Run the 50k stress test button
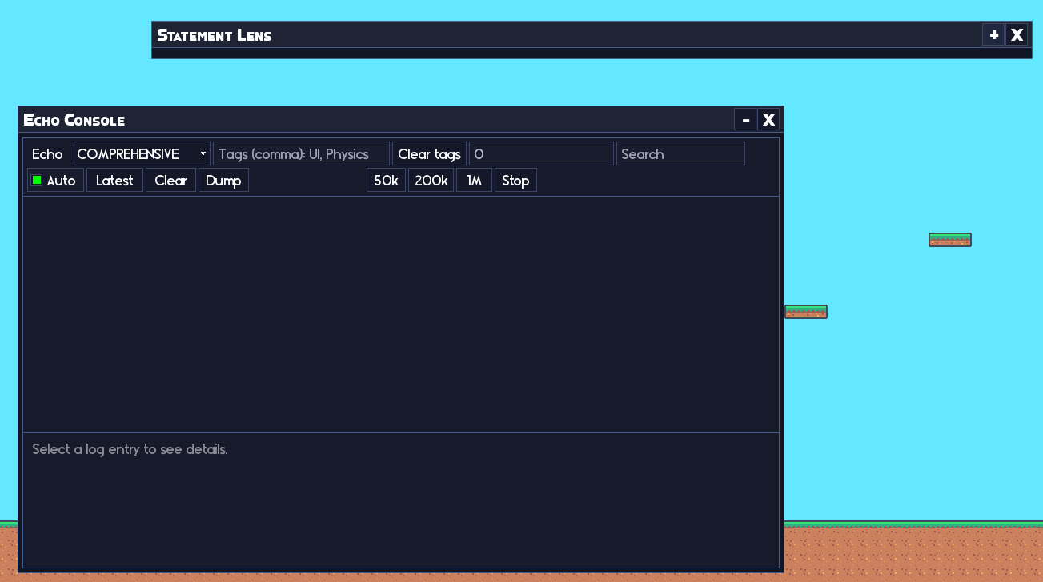 click(386, 180)
